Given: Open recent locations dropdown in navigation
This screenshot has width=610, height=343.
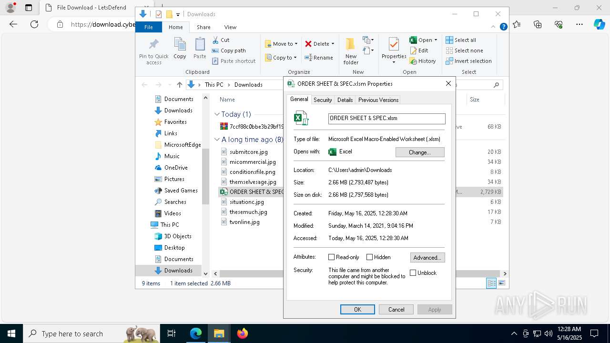Looking at the screenshot, I should click(x=170, y=85).
